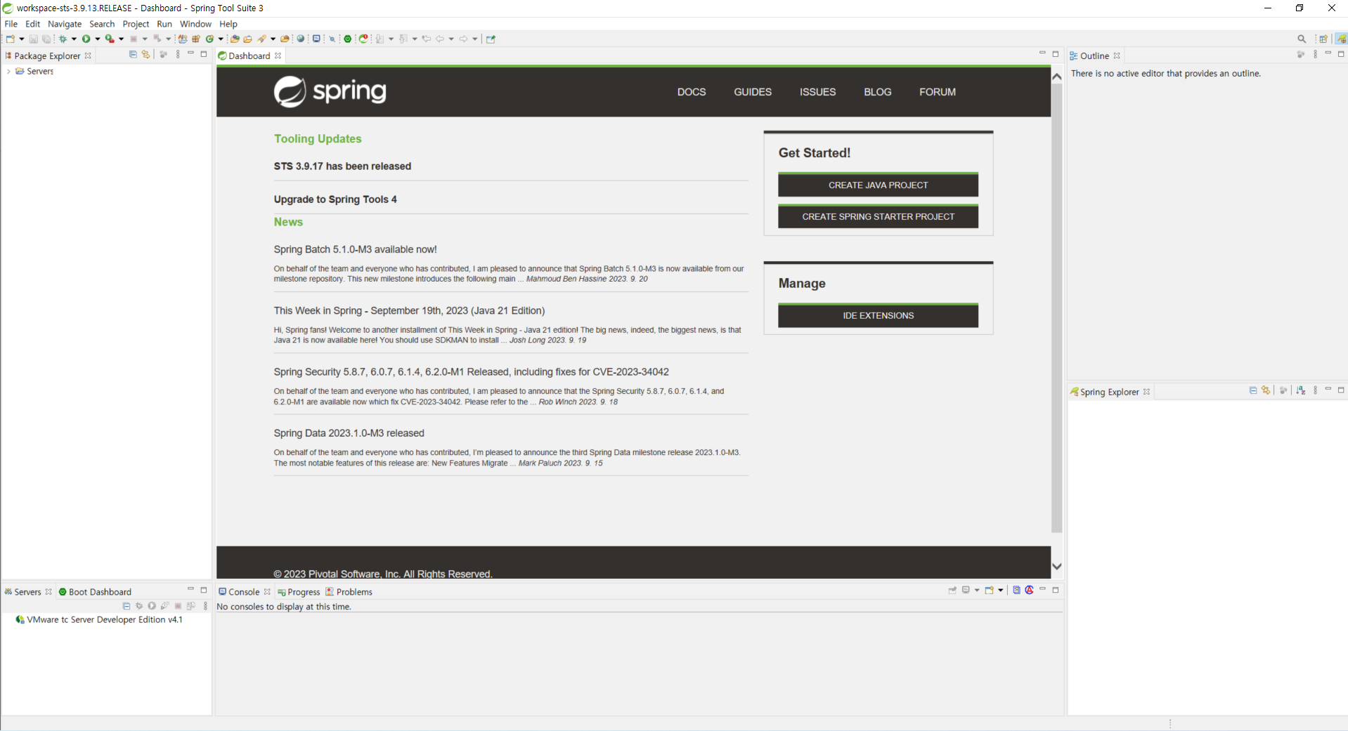Click the Search flashlight toolbar icon
This screenshot has height=731, width=1348.
261,39
